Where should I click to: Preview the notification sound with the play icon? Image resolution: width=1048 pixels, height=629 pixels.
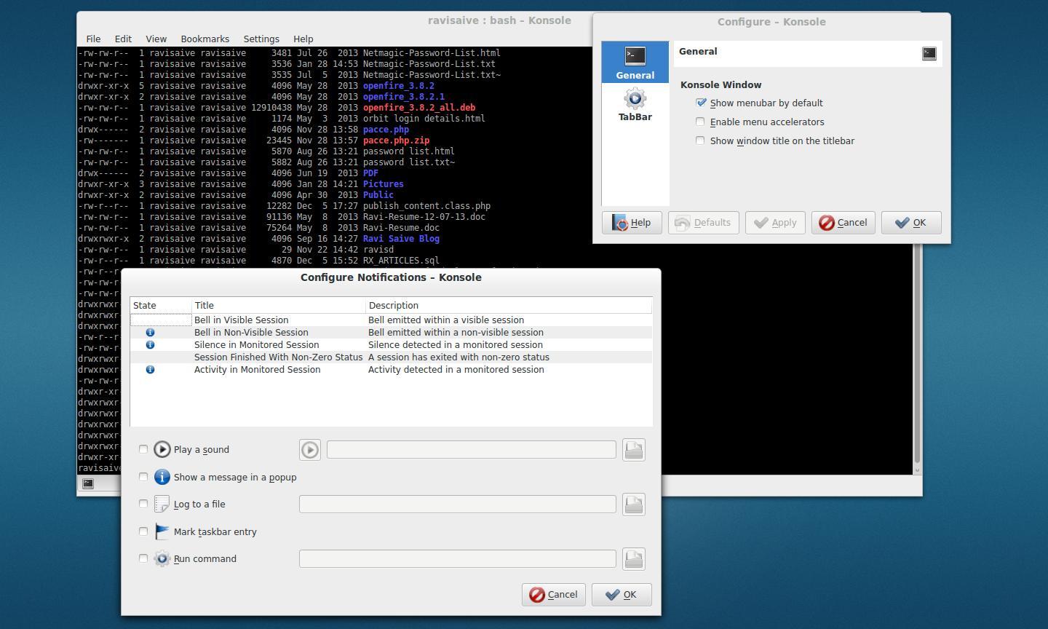click(309, 449)
